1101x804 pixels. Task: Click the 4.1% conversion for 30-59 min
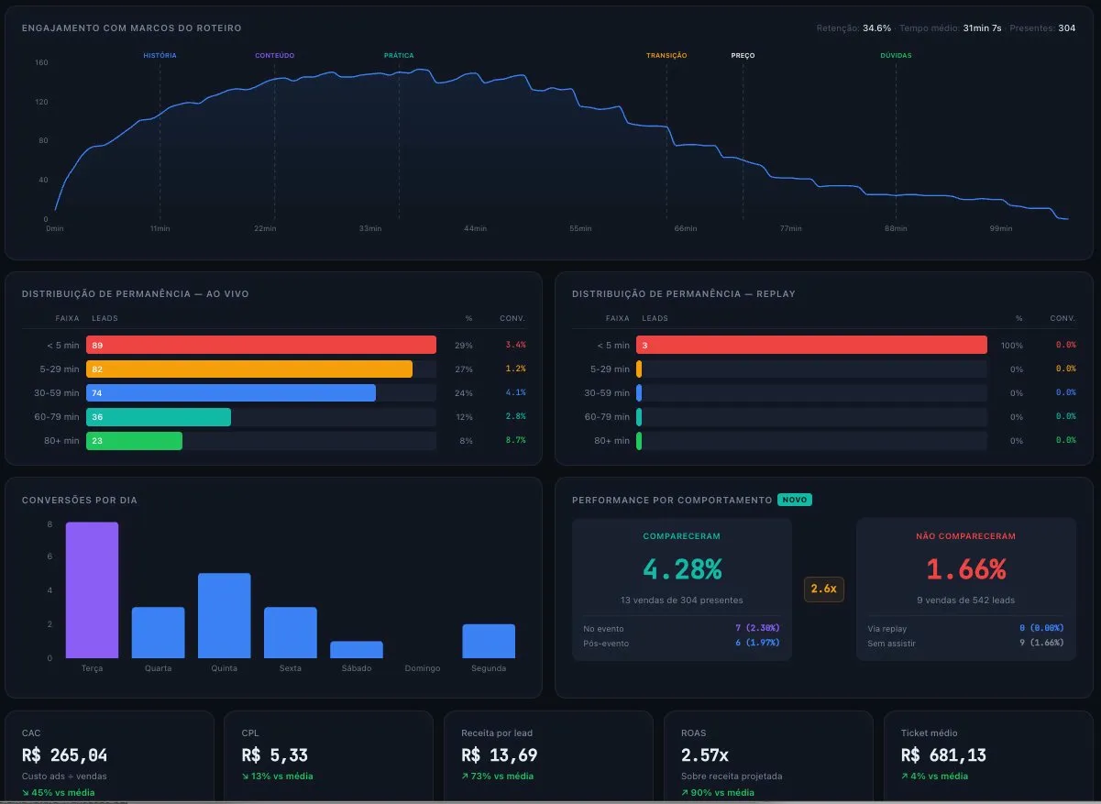[x=516, y=392]
